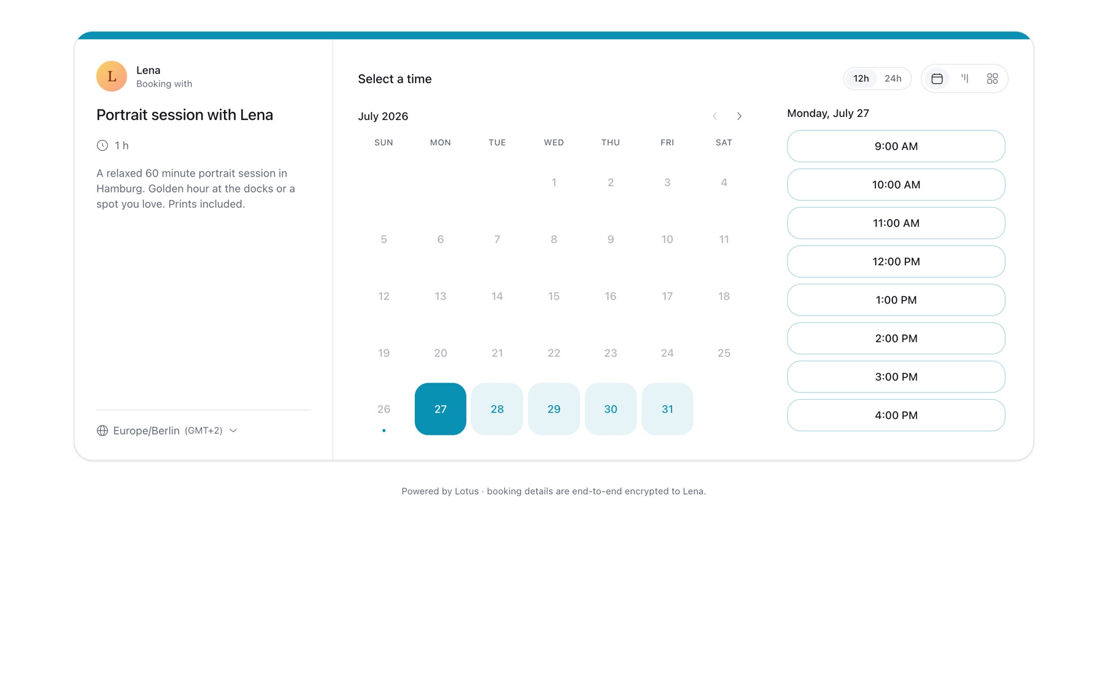The height and width of the screenshot is (692, 1108).
Task: Select 12h time format
Action: (x=861, y=79)
